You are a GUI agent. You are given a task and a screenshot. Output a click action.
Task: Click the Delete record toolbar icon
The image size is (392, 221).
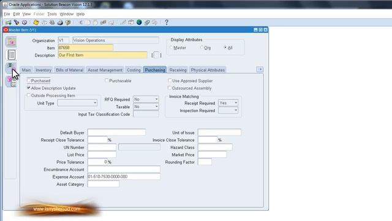111,23
